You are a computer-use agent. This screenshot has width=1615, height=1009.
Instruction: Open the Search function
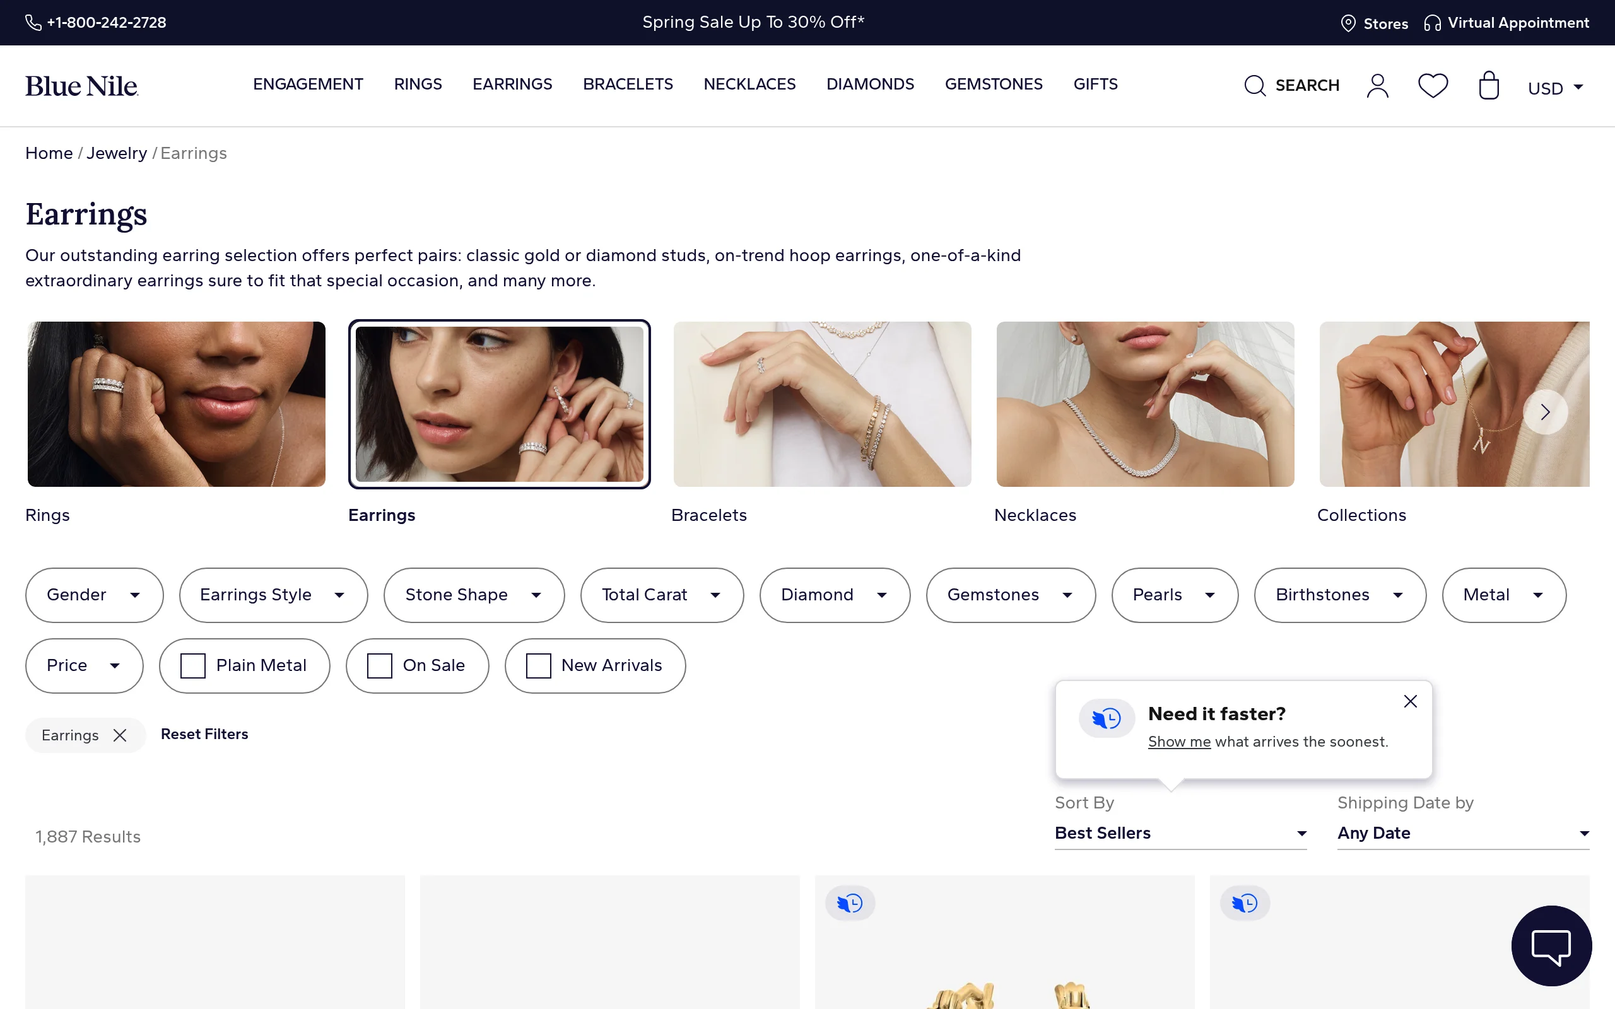tap(1291, 85)
